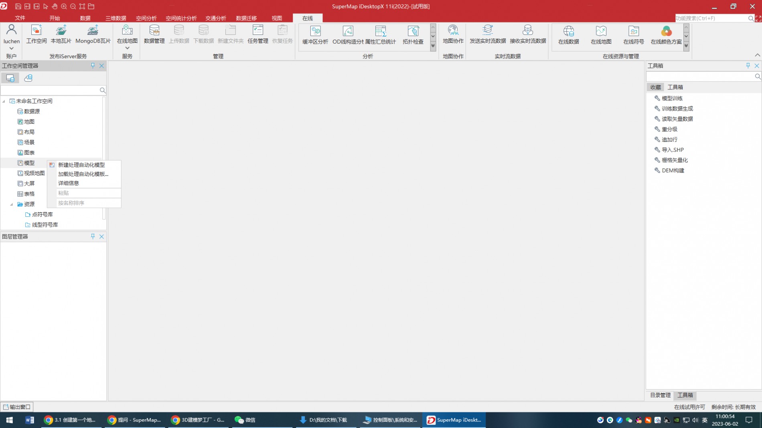
Task: Switch to online workspace cloud icon
Action: coord(28,78)
